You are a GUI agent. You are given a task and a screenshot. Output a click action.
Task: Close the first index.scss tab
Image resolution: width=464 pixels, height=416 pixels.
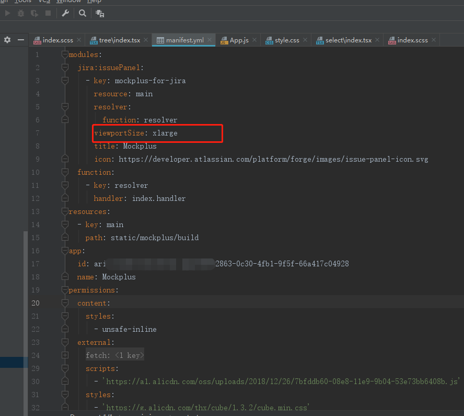[79, 40]
